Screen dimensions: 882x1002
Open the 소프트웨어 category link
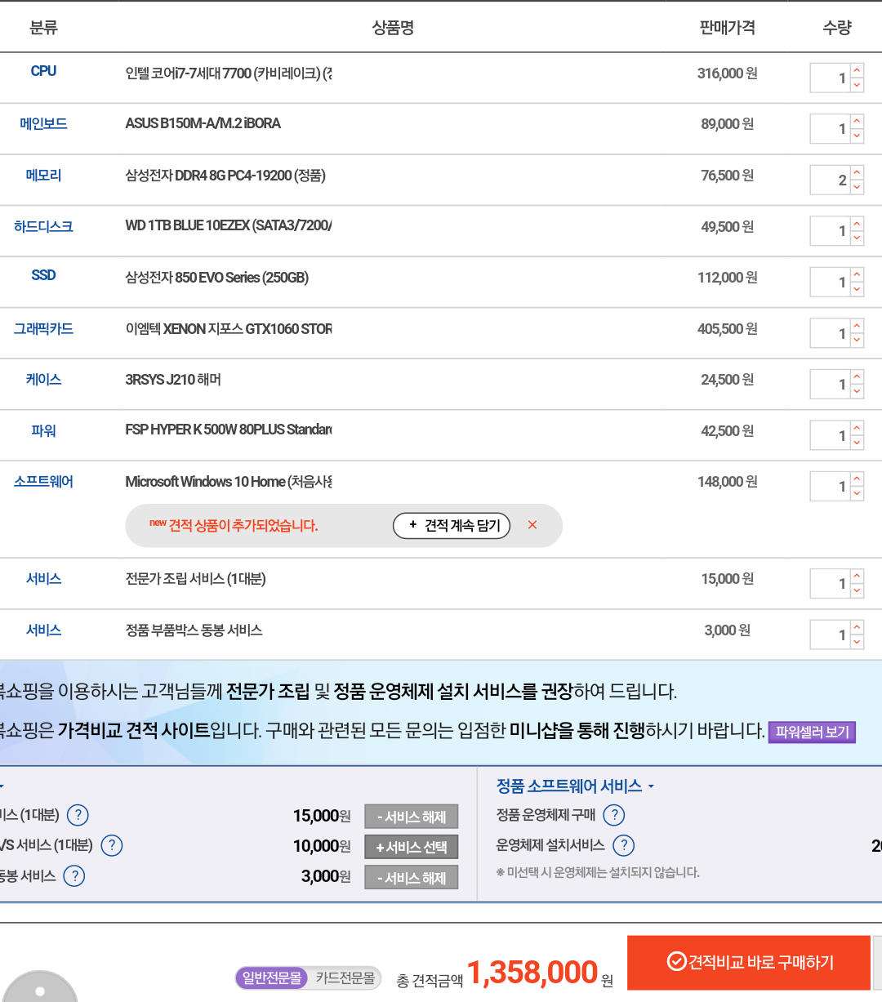pos(43,481)
